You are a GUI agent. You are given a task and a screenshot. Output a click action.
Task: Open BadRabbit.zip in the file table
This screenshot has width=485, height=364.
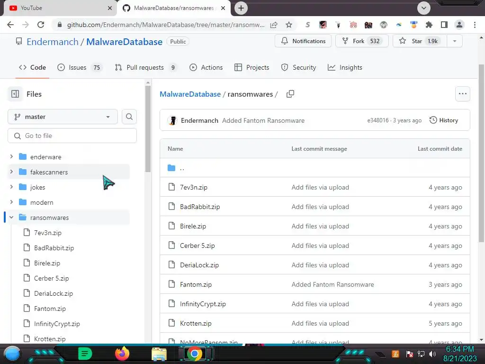(x=200, y=207)
